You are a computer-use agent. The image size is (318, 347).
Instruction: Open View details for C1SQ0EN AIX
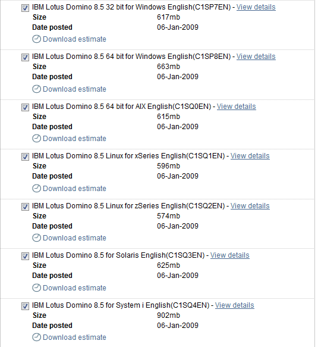click(x=236, y=107)
